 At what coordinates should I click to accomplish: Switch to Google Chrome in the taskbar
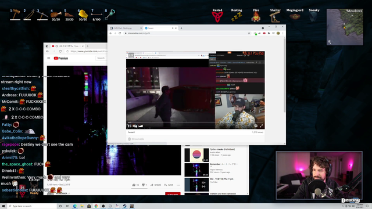click(96, 206)
